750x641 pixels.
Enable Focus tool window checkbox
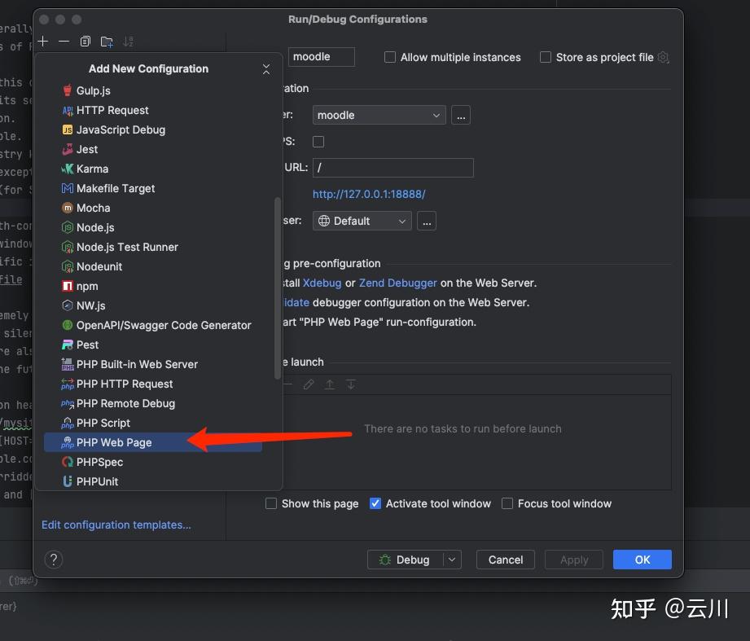point(507,503)
